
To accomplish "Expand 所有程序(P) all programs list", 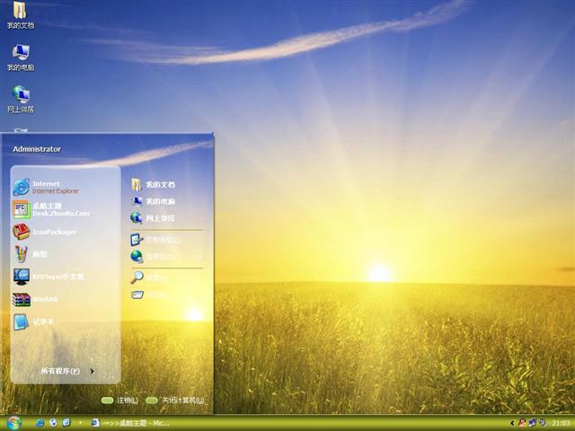I will [67, 371].
